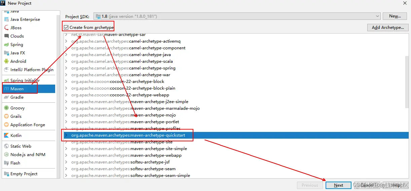411x191 pixels.
Task: Expand the camel-archetype-component entry
Action: [66, 48]
